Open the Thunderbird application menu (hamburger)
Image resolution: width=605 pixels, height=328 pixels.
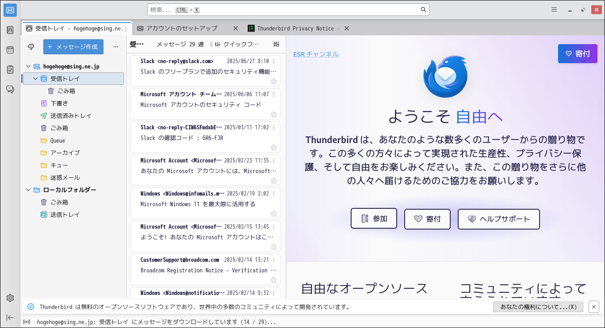pos(554,10)
